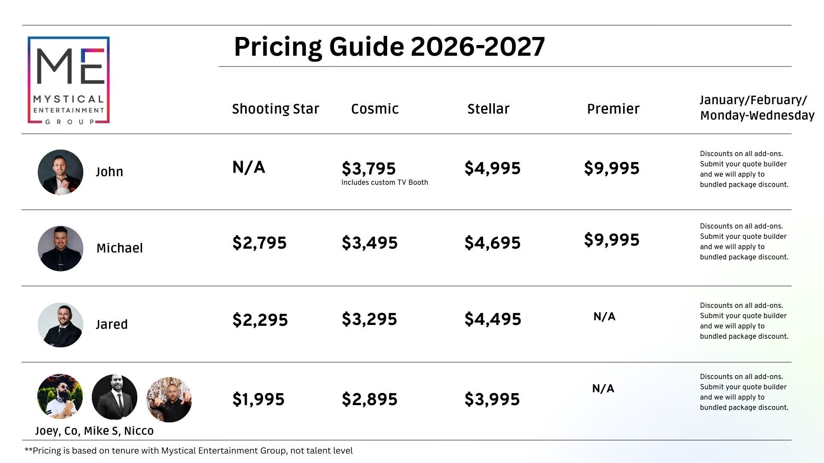Select John's profile photo
This screenshot has height=463, width=824.
[61, 172]
